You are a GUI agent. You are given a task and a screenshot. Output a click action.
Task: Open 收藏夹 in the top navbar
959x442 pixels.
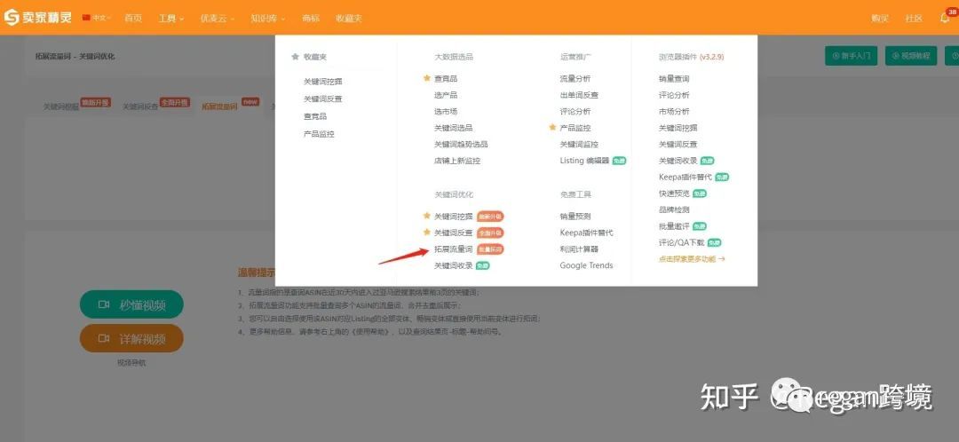pos(349,19)
